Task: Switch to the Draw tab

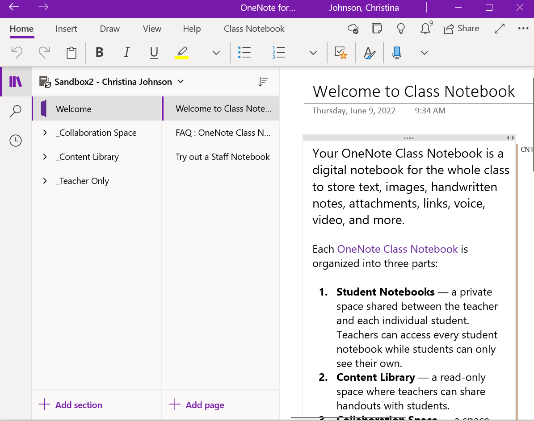Action: pyautogui.click(x=109, y=29)
